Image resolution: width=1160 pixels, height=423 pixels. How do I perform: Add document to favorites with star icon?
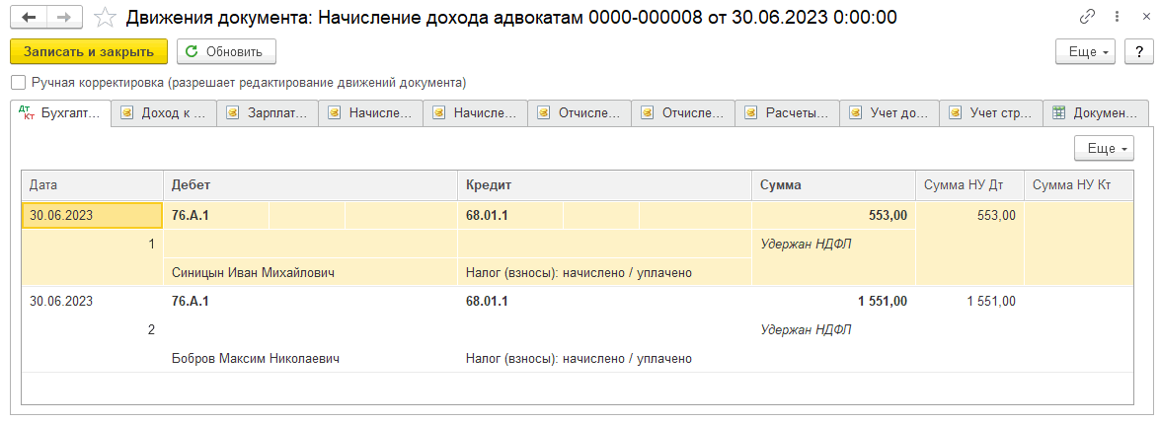click(x=104, y=18)
